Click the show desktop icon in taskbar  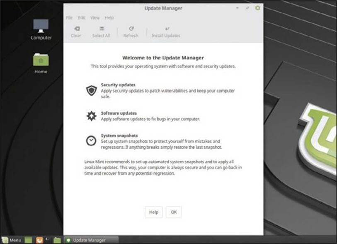(x=28, y=240)
